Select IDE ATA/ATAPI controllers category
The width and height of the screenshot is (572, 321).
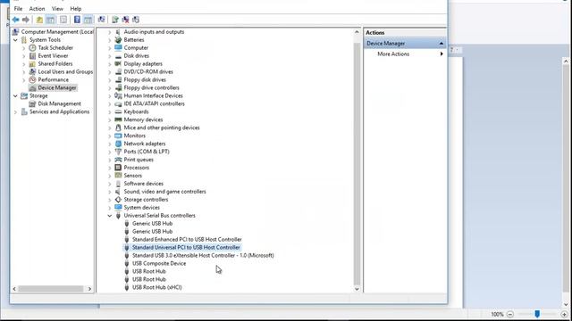(154, 103)
